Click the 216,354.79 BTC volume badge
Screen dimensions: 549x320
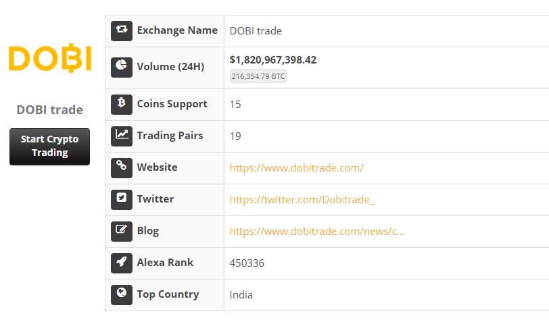pos(258,76)
